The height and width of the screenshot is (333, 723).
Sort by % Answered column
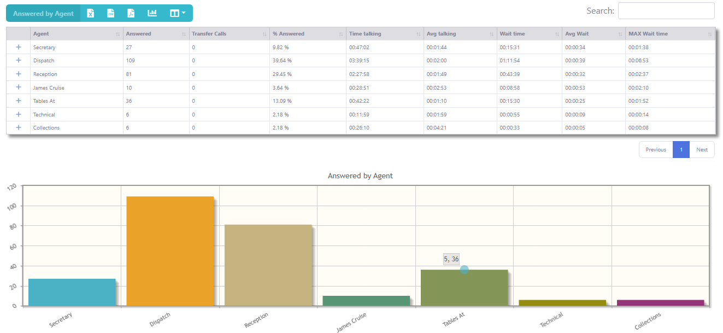coord(307,34)
